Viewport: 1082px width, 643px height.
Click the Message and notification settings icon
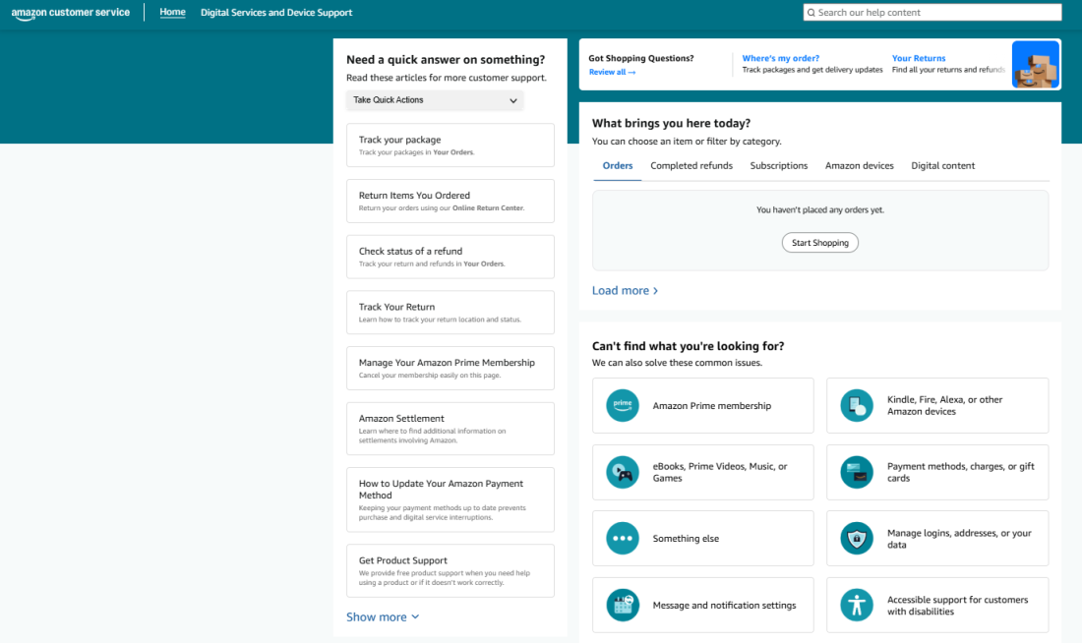623,605
